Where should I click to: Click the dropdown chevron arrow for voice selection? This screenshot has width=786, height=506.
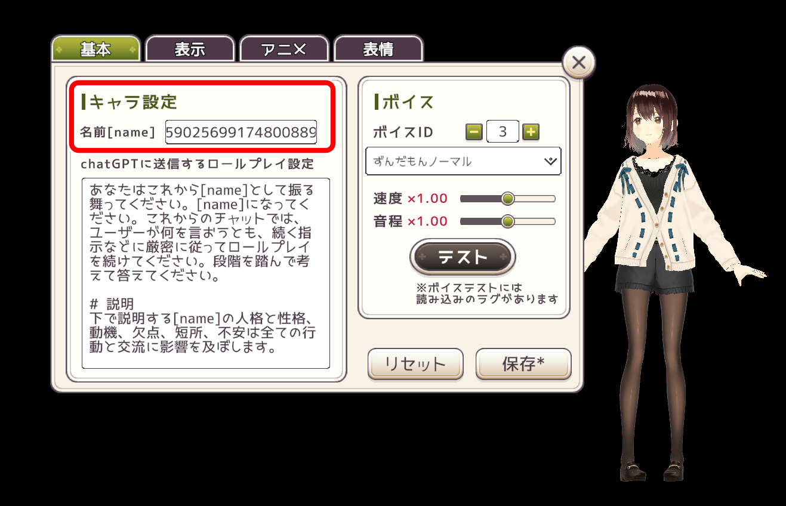coord(550,161)
